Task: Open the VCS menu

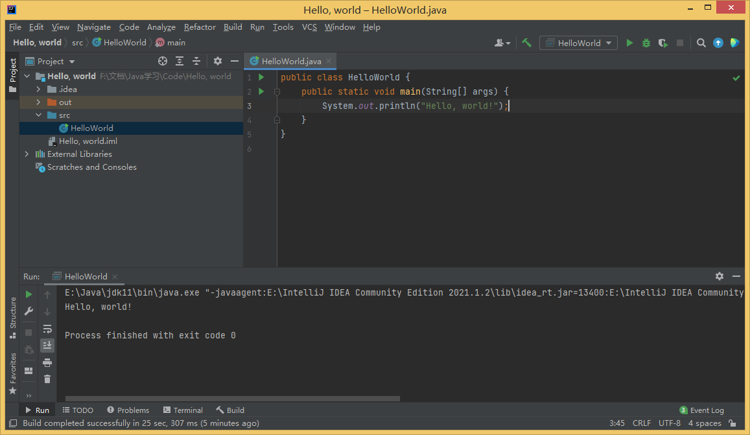Action: pyautogui.click(x=309, y=27)
